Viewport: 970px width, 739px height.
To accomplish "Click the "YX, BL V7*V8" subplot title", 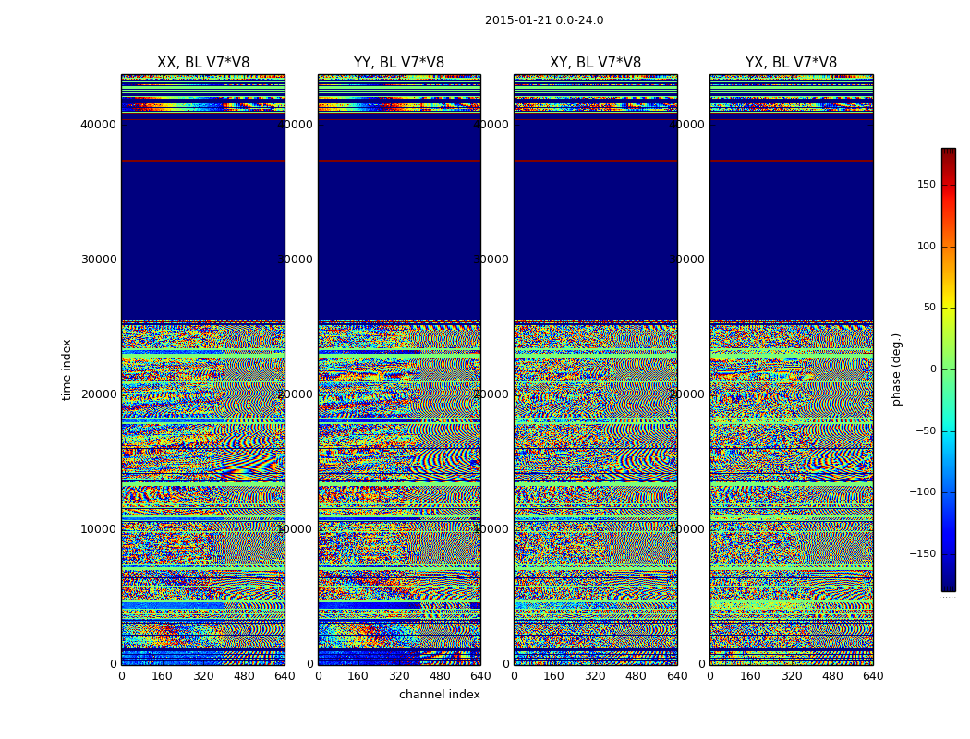I will tap(791, 63).
